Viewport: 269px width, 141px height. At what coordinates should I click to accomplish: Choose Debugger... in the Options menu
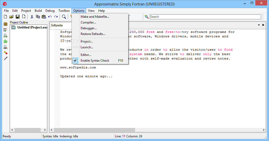click(100, 28)
